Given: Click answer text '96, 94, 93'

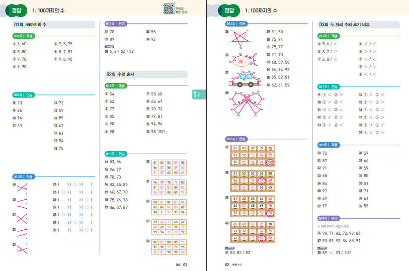Looking at the screenshot, I should [280, 70].
